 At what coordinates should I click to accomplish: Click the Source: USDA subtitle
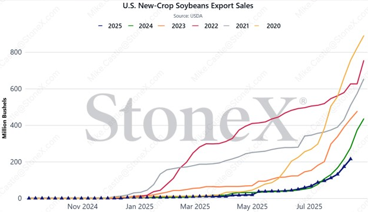[x=188, y=16]
